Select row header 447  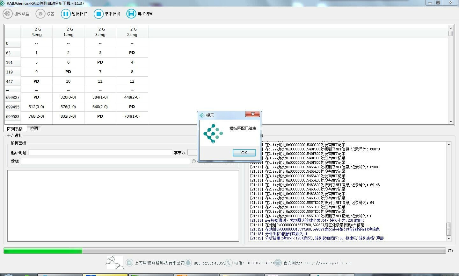click(x=13, y=81)
